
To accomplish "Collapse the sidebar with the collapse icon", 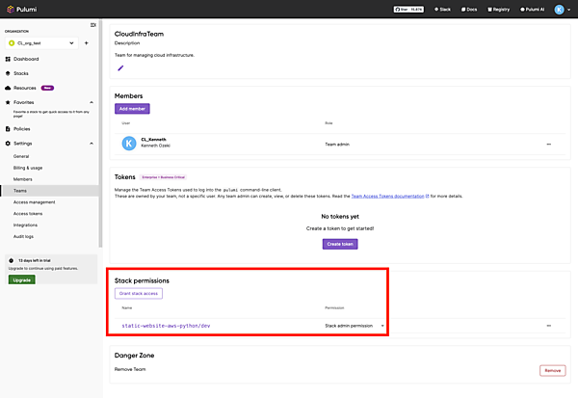I will click(x=92, y=24).
